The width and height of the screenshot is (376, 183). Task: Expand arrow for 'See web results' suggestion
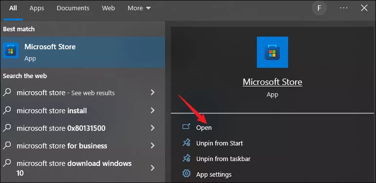[x=152, y=92]
